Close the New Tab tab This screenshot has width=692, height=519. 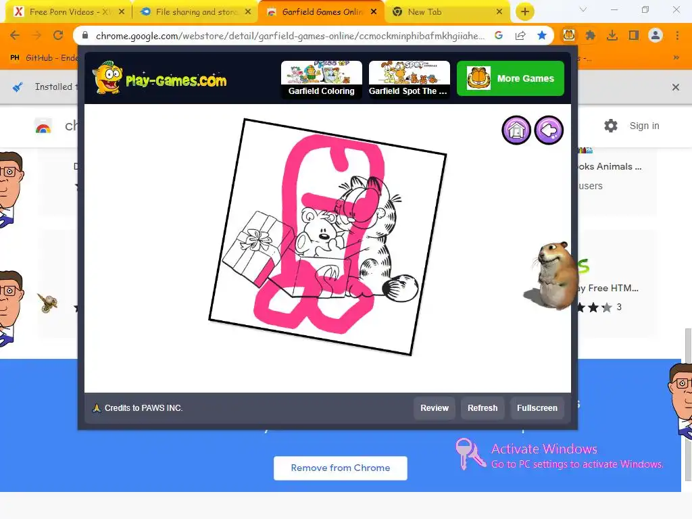(499, 12)
